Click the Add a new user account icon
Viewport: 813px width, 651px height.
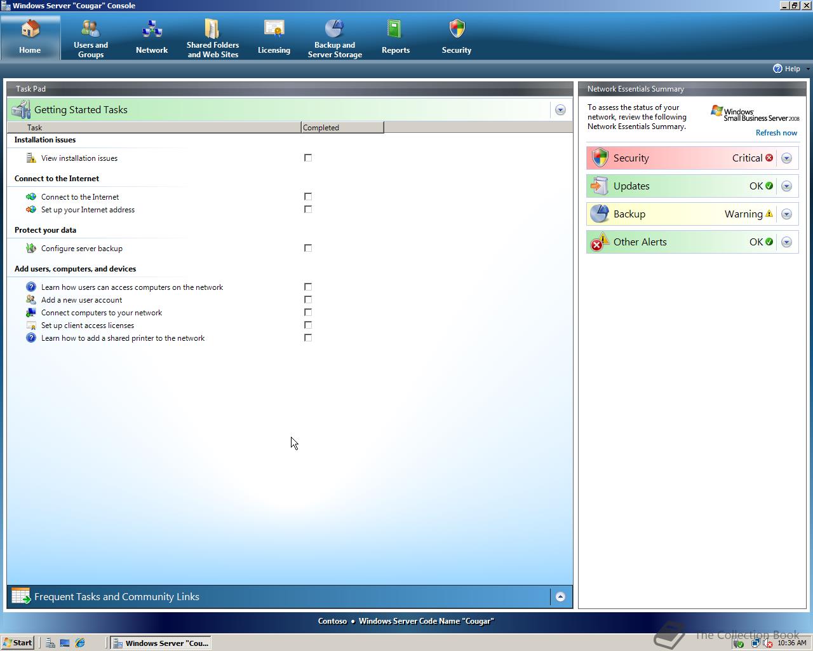click(31, 299)
